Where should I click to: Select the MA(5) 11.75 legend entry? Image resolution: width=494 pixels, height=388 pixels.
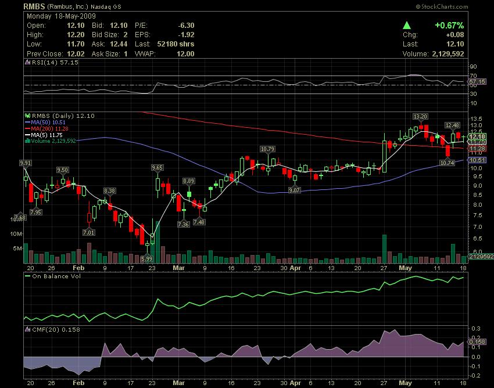click(44, 135)
